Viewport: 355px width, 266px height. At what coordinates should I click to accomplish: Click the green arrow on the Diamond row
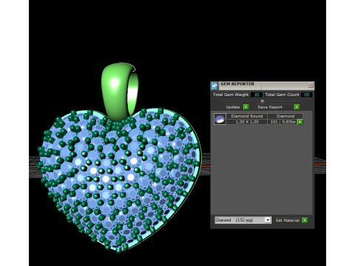300,122
